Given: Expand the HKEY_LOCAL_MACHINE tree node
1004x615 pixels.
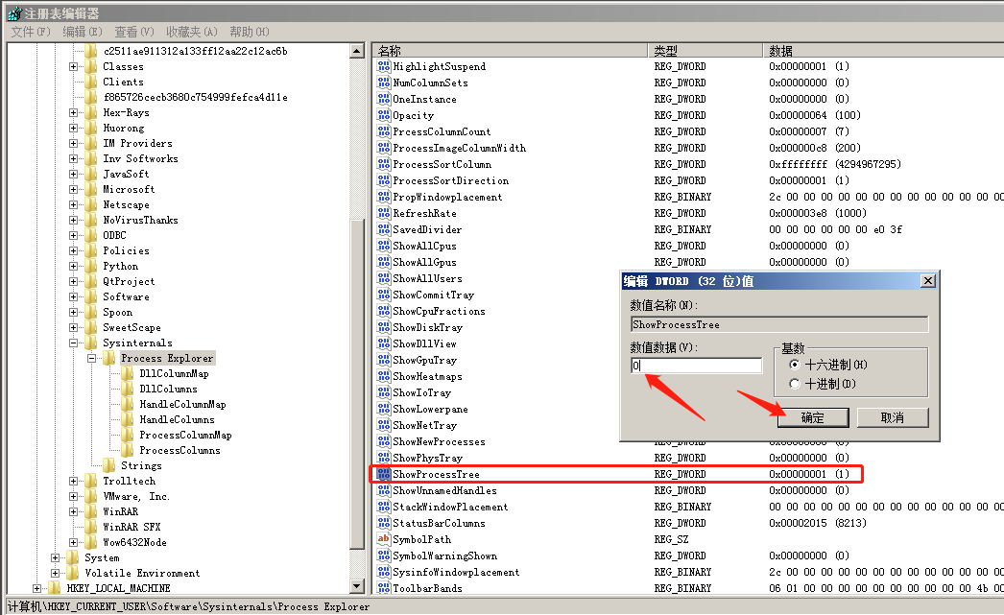Looking at the screenshot, I should (x=36, y=588).
